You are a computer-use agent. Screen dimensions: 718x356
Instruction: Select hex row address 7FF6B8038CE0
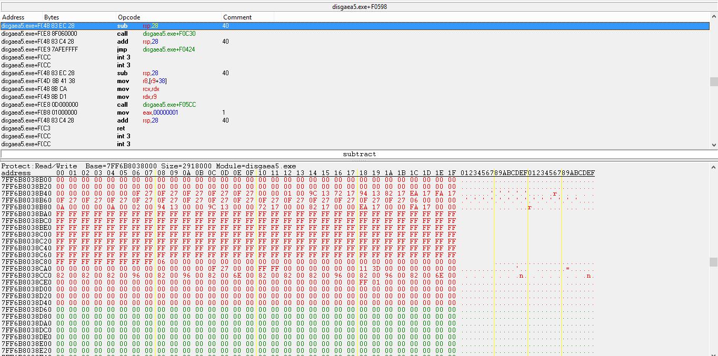coord(26,282)
